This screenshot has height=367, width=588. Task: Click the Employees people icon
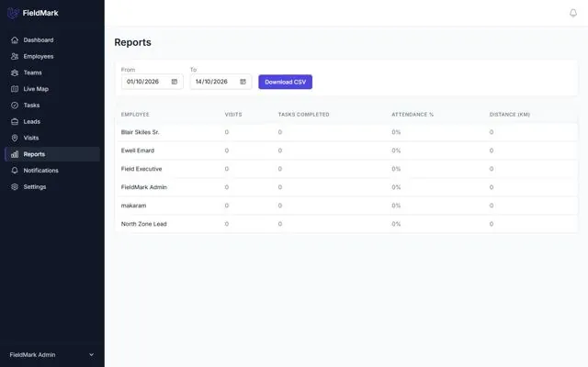coord(15,56)
